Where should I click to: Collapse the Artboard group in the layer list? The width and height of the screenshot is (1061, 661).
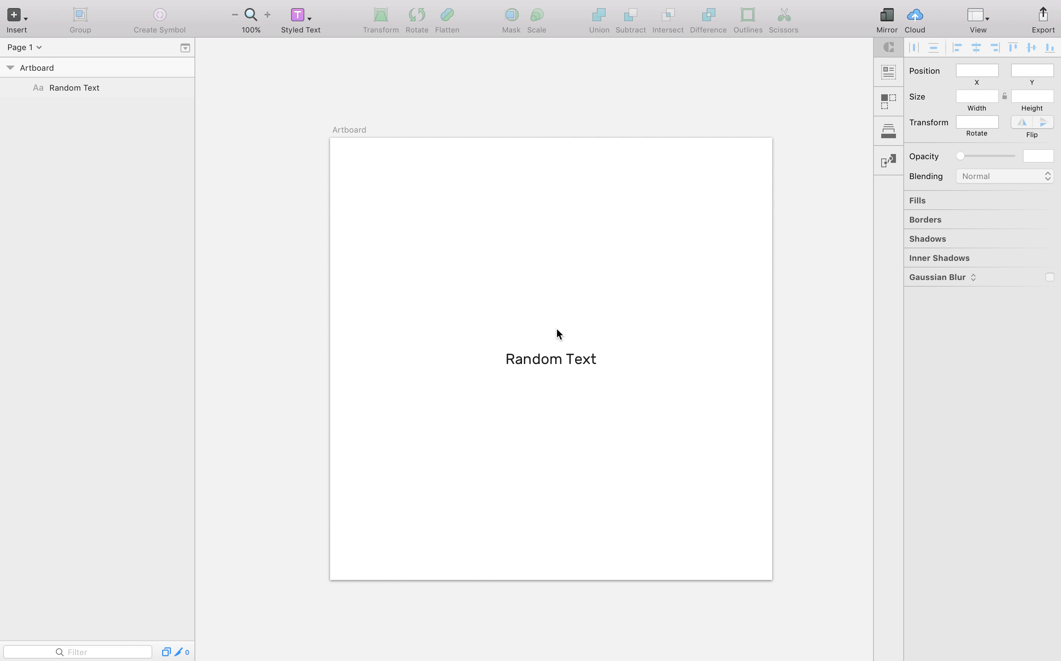10,67
